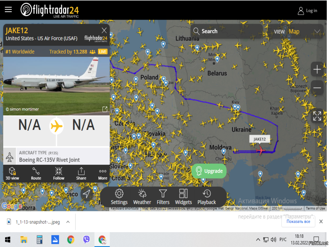The image size is (330, 247).
Task: Log in with the user icon
Action: point(301,11)
